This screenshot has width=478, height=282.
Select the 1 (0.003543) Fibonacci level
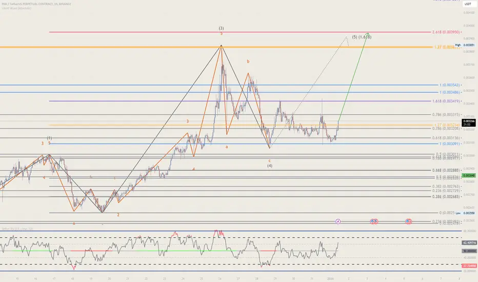click(x=449, y=85)
